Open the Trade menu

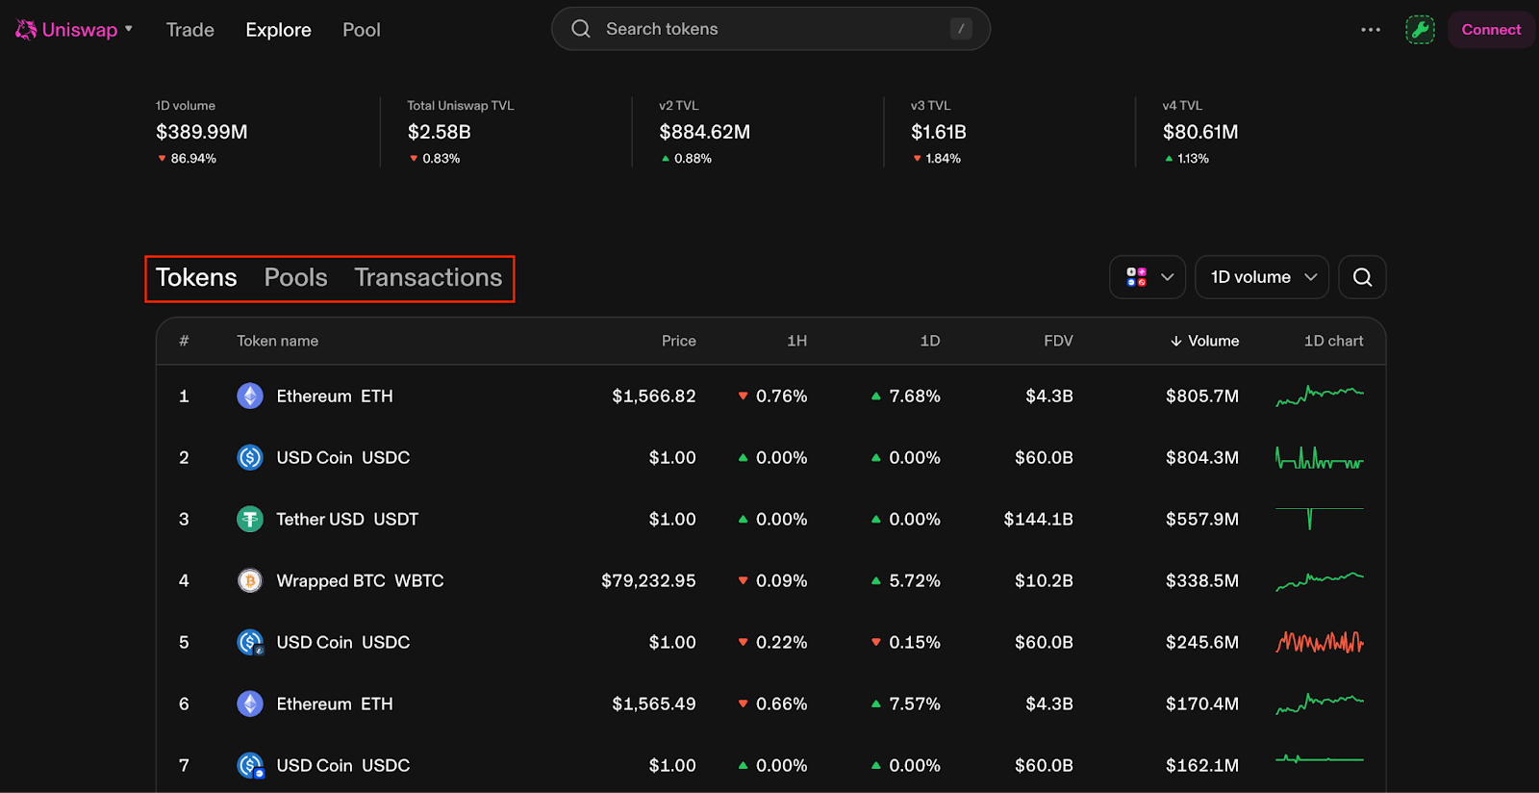(x=190, y=30)
